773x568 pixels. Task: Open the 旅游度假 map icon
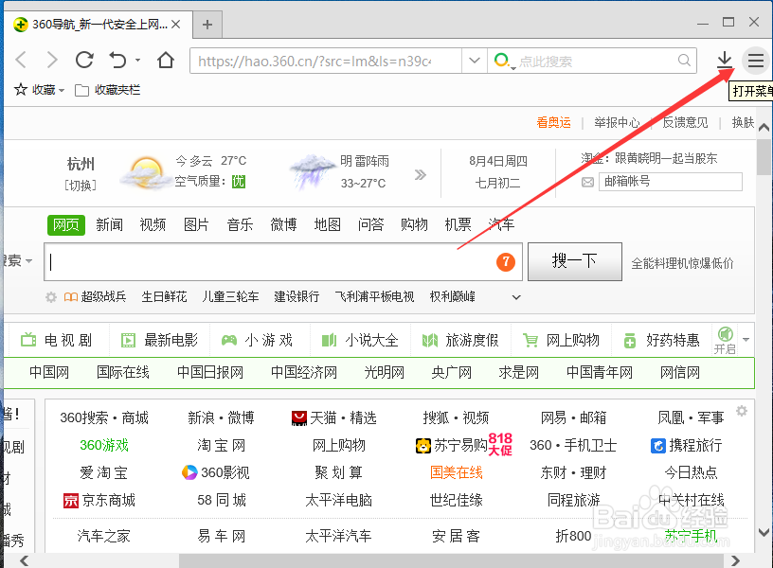coord(430,341)
